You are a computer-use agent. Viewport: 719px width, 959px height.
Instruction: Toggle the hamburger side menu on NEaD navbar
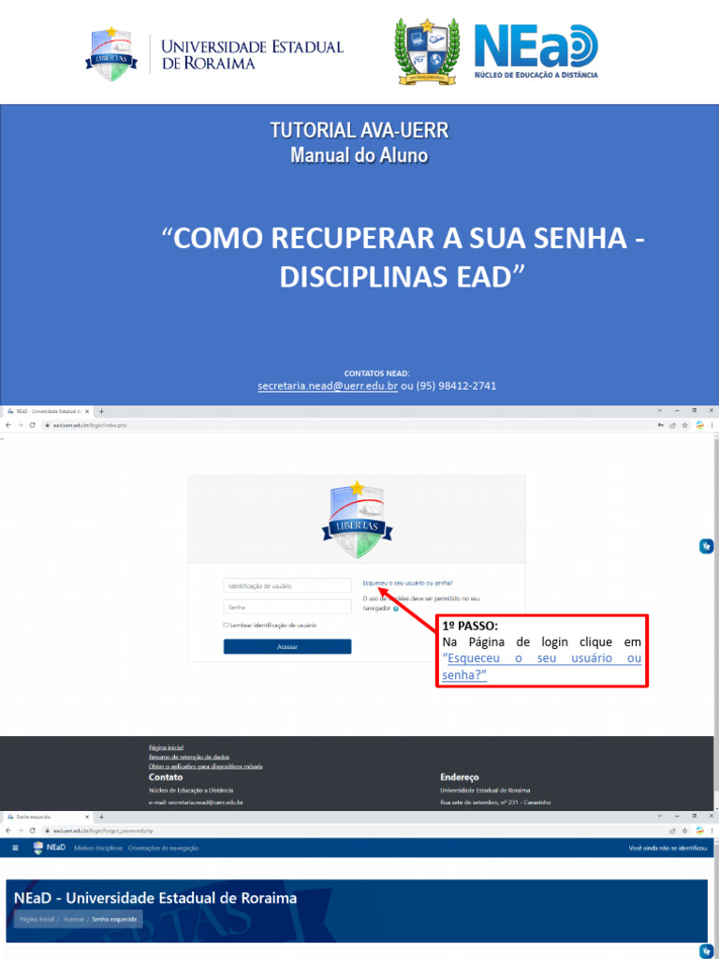pyautogui.click(x=15, y=848)
